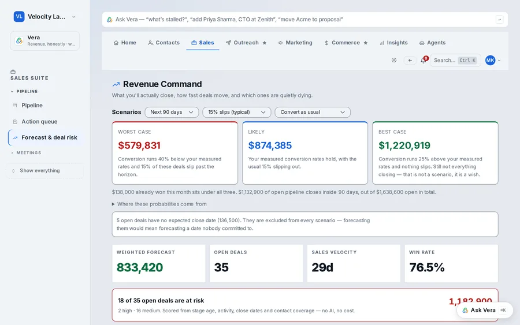Click the star icon next to Commerce

pyautogui.click(x=366, y=43)
